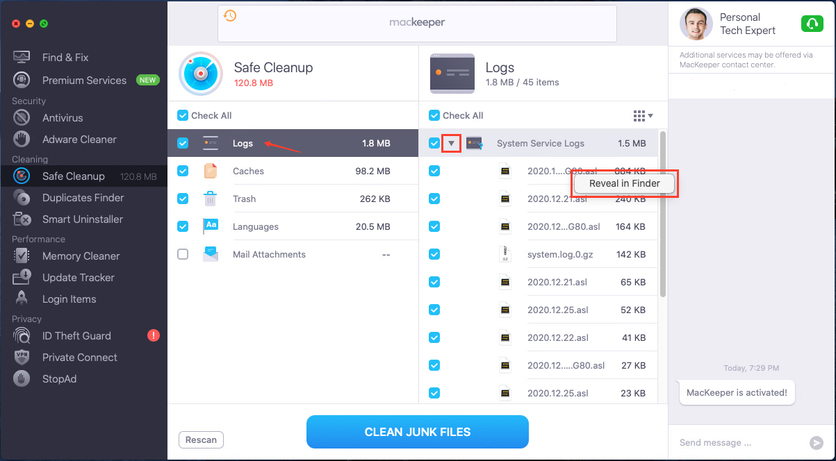Image resolution: width=836 pixels, height=461 pixels.
Task: Click the System Service Logs icon
Action: click(475, 143)
